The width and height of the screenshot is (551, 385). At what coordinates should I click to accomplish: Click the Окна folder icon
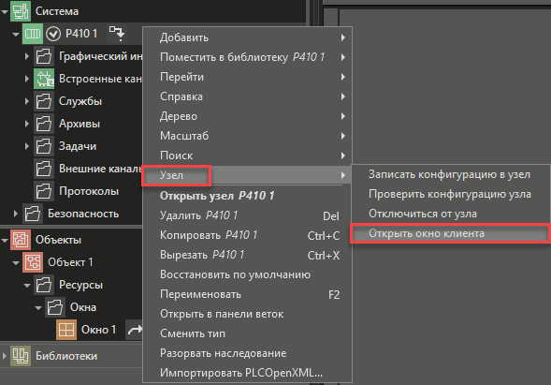(x=55, y=307)
